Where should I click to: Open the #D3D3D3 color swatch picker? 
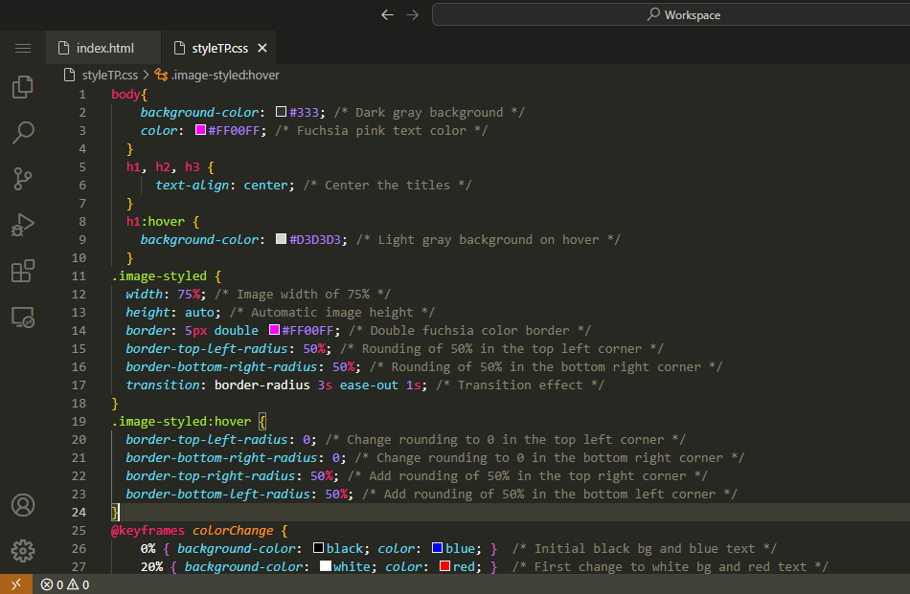tap(281, 239)
